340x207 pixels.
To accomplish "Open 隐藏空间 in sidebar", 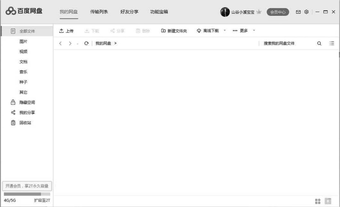I will tap(27, 102).
